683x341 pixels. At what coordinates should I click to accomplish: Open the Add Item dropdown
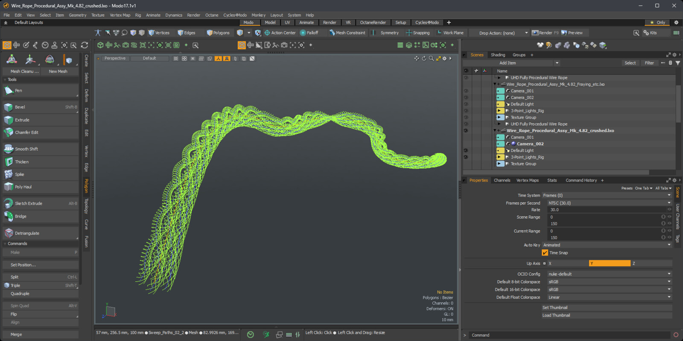point(512,63)
